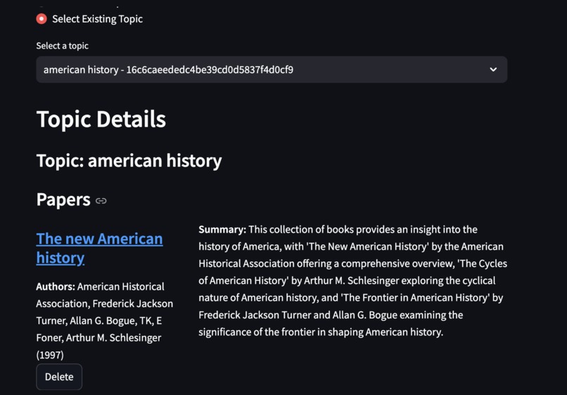Click the bold 'Authors:' label
The width and height of the screenshot is (567, 395).
(56, 287)
